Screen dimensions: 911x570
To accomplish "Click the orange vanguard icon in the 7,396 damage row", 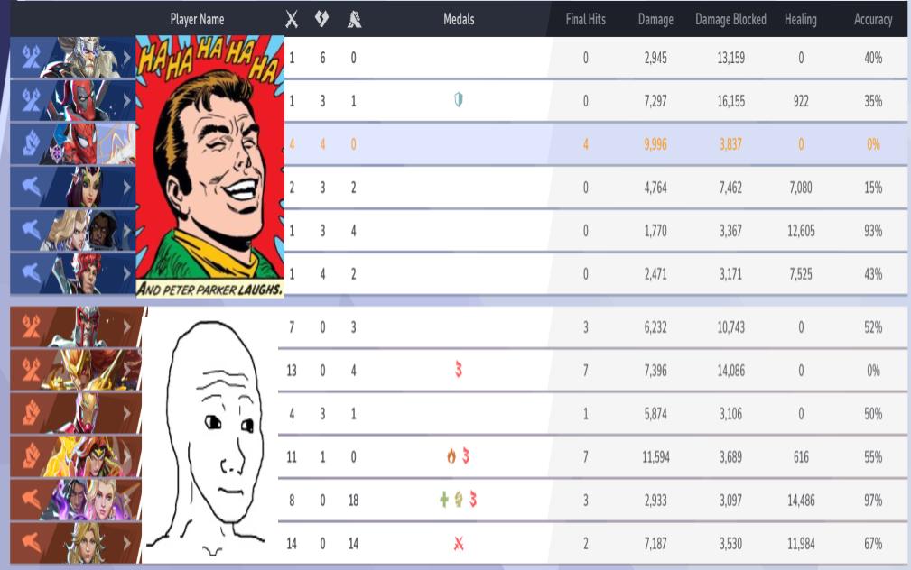I will tap(31, 371).
